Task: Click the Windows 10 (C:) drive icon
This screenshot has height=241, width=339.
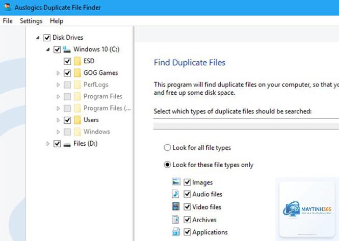Action: tap(67, 49)
